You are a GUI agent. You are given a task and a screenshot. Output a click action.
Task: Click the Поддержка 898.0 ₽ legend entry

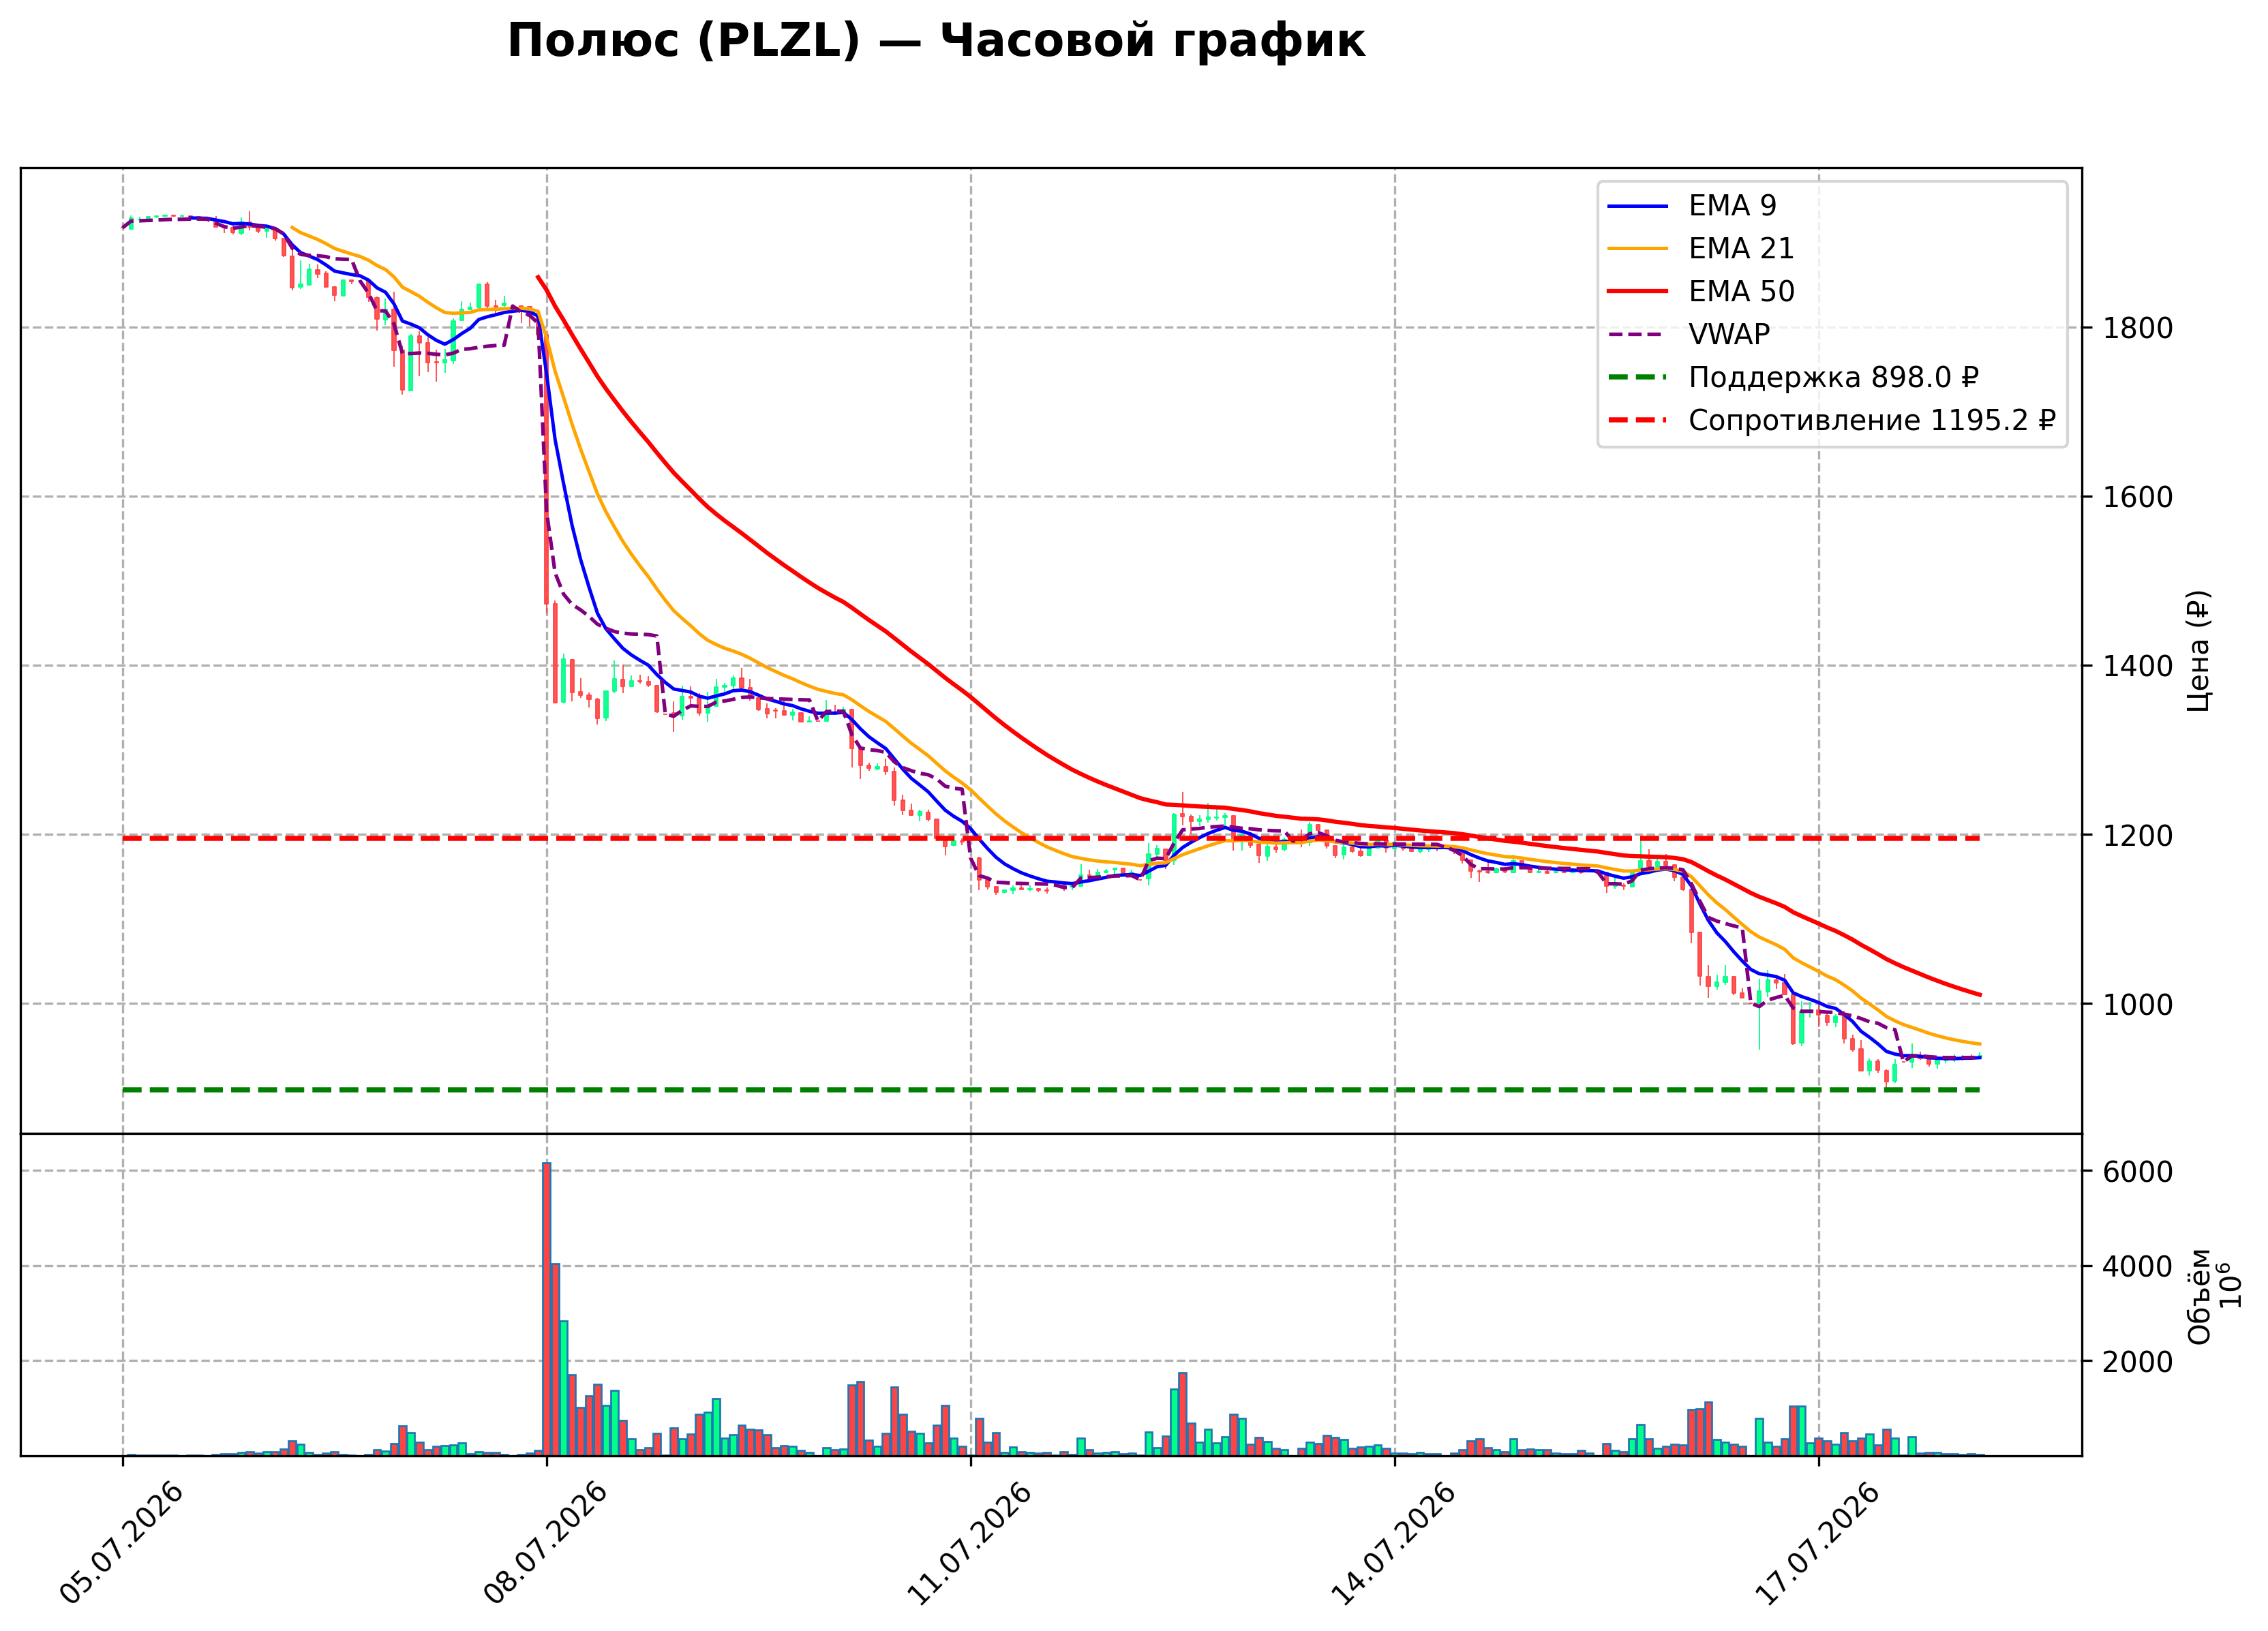click(1793, 377)
